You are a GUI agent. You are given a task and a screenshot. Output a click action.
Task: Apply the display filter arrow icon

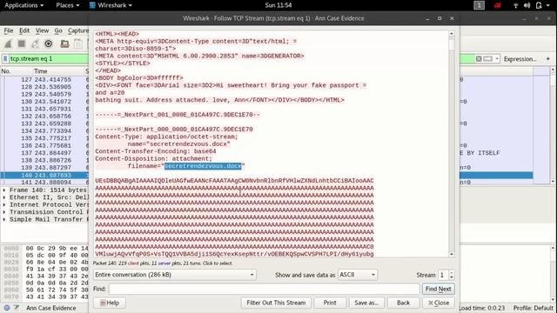coord(488,58)
